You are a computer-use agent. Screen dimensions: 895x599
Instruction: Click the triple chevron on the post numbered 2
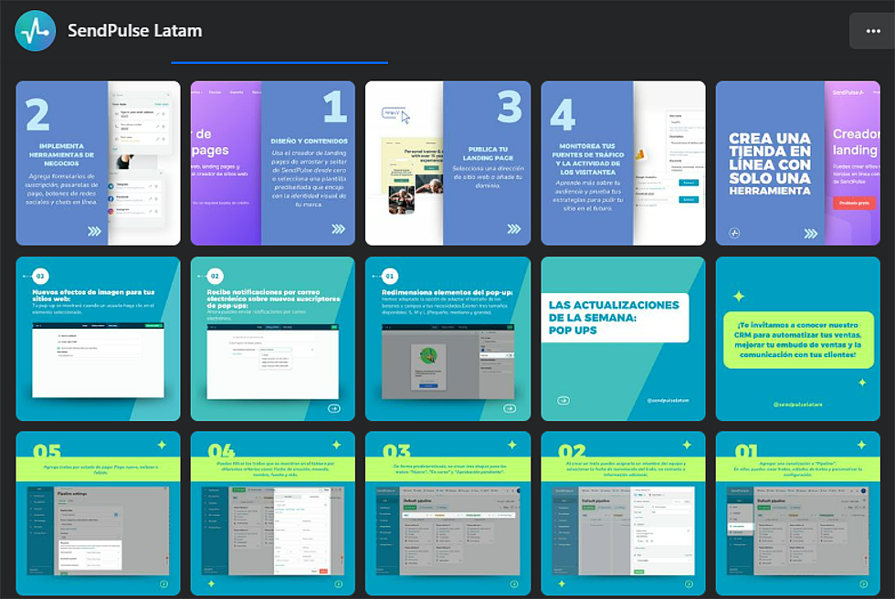point(94,231)
